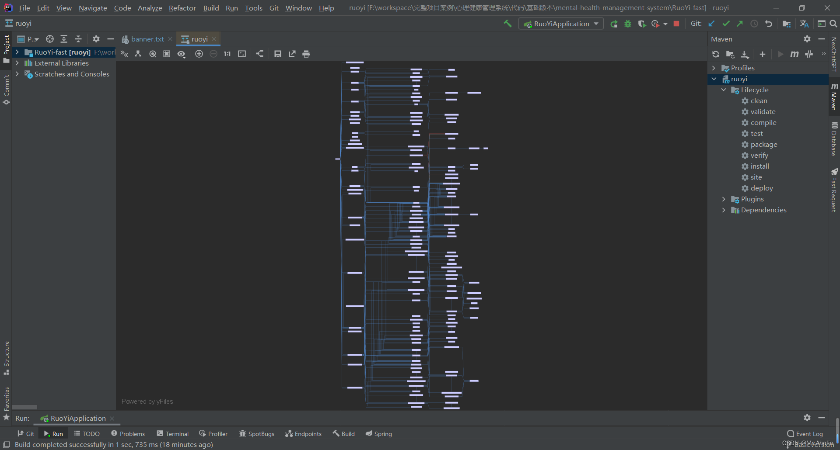This screenshot has height=450, width=840.
Task: Toggle the Commit tool window stripe button
Action: [x=6, y=90]
